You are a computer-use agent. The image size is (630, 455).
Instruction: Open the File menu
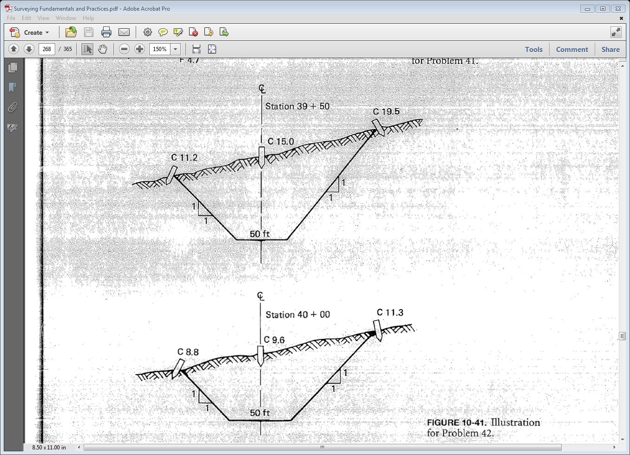pyautogui.click(x=11, y=18)
